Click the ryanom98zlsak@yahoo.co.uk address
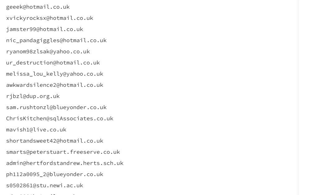This screenshot has width=324, height=195. pyautogui.click(x=48, y=51)
